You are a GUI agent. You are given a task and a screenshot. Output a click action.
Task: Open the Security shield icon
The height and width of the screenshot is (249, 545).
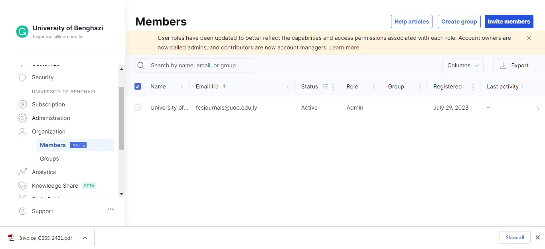[x=22, y=77]
